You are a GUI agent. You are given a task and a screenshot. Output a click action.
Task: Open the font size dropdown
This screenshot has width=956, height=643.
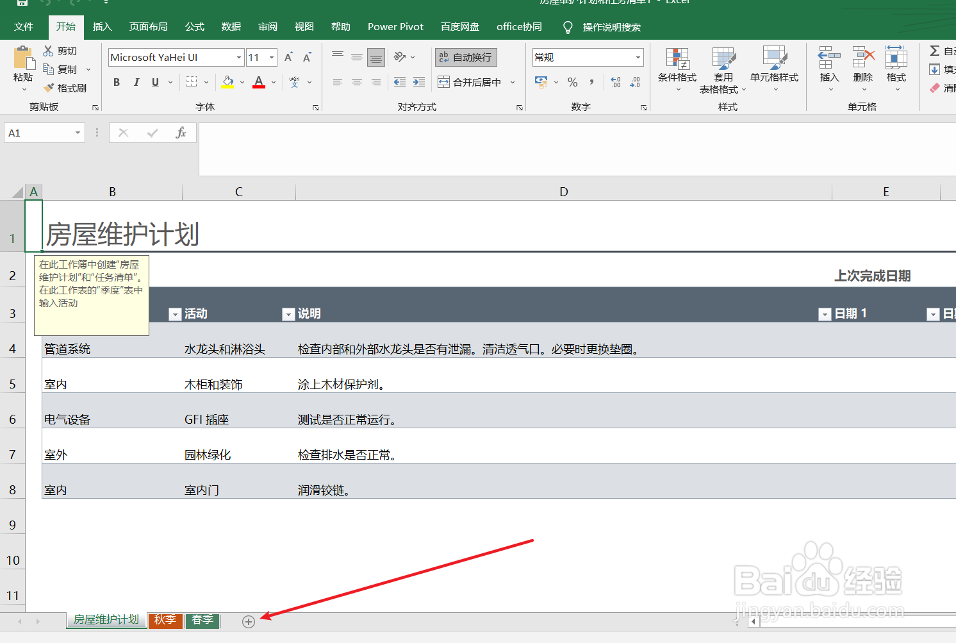coord(272,57)
